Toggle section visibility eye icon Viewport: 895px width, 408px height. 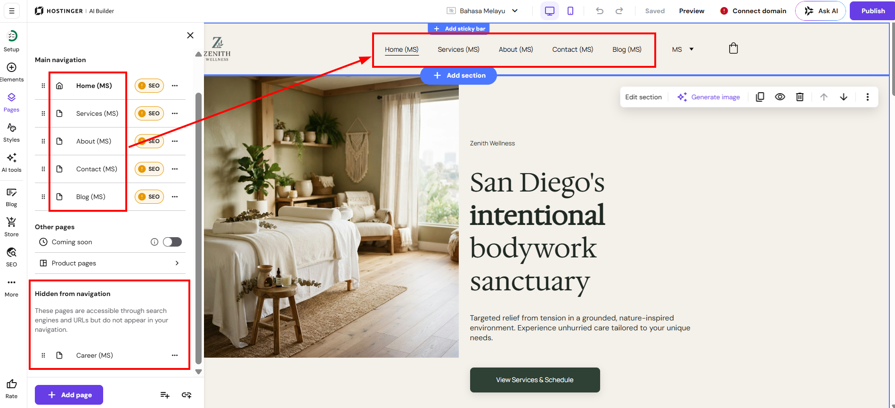click(780, 97)
